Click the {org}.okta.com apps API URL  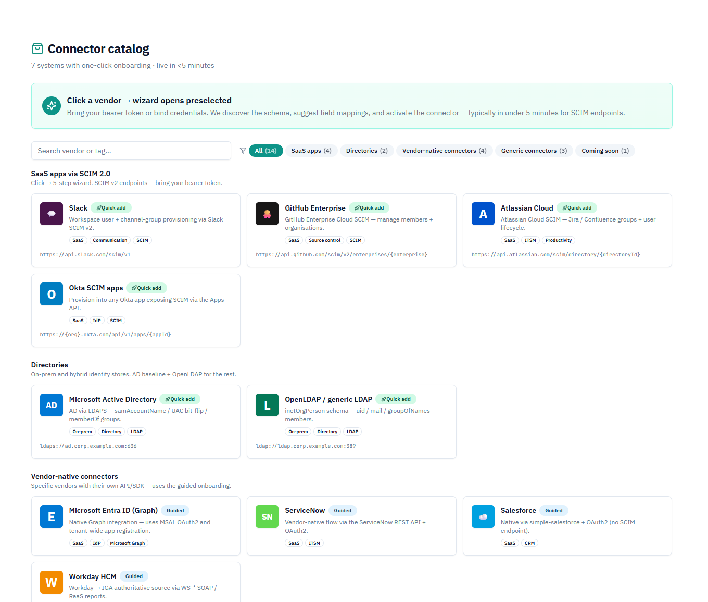click(x=106, y=335)
